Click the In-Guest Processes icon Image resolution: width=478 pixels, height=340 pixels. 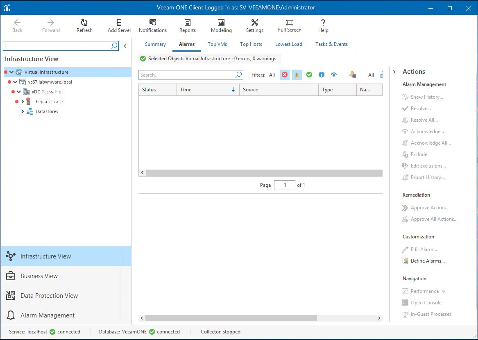(405, 314)
